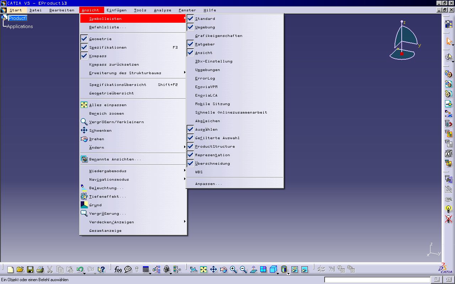Viewport: 455px width, 284px height.
Task: Toggle the Ratgeber toolbar entry
Action: tap(235, 44)
